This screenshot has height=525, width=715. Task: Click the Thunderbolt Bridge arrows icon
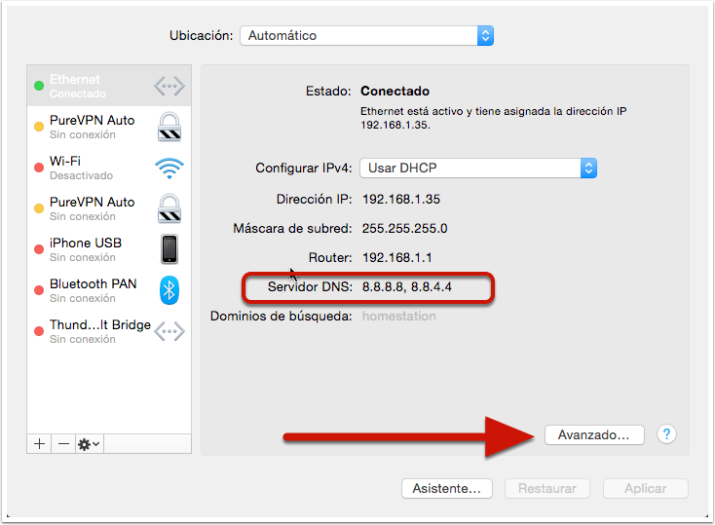pos(169,331)
